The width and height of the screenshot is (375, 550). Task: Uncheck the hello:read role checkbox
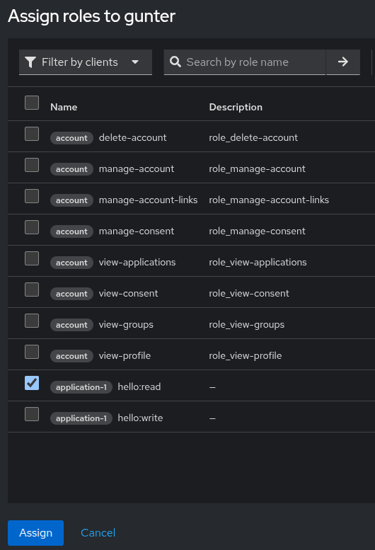tap(32, 383)
